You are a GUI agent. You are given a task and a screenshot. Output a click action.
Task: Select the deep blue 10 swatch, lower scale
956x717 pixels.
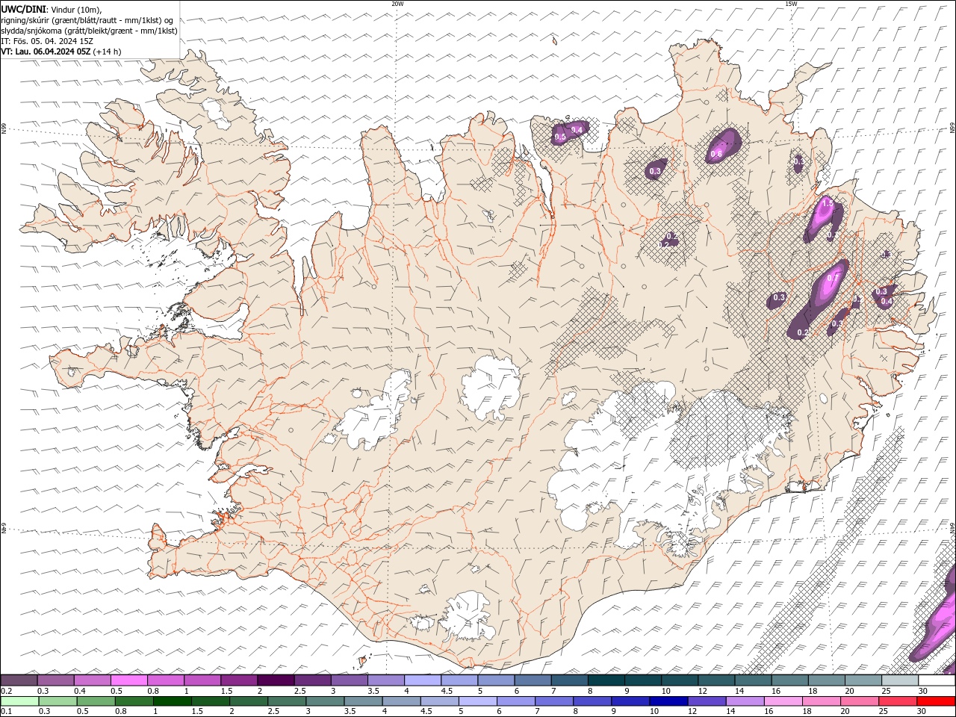point(668,701)
